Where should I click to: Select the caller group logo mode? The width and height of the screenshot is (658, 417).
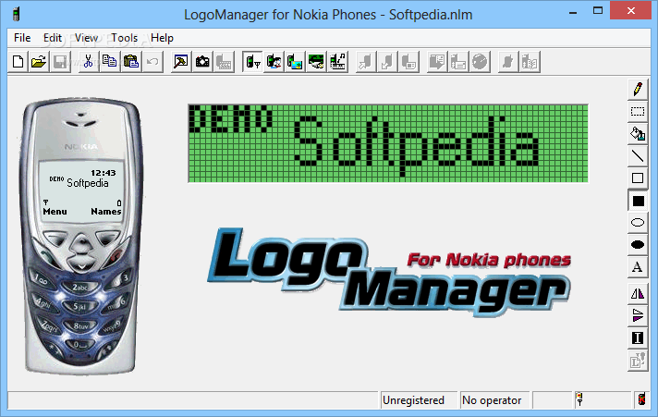coord(274,62)
